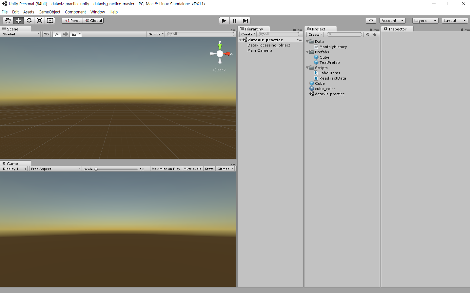Open the GameObject menu
The width and height of the screenshot is (470, 293).
49,12
